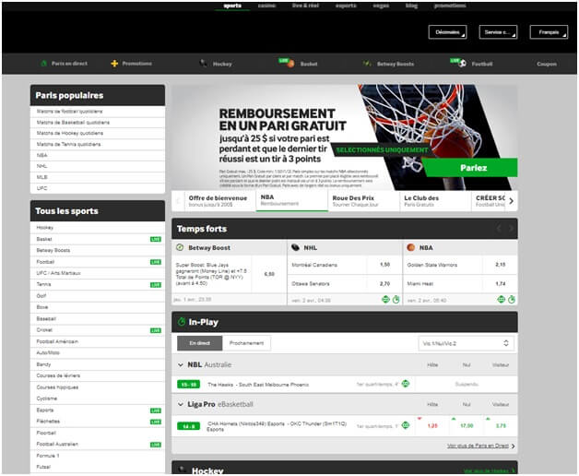Click the green Pariez button on the banner
The image size is (579, 476).
point(471,168)
